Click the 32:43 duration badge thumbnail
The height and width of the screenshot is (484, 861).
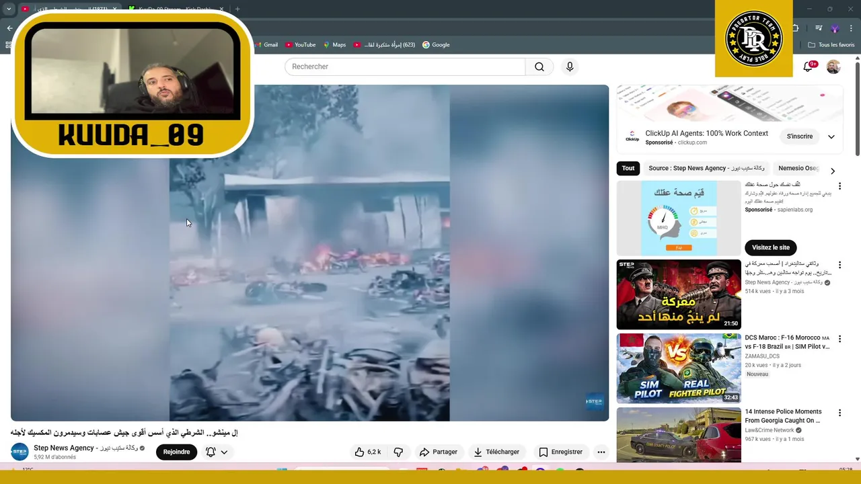pyautogui.click(x=731, y=397)
